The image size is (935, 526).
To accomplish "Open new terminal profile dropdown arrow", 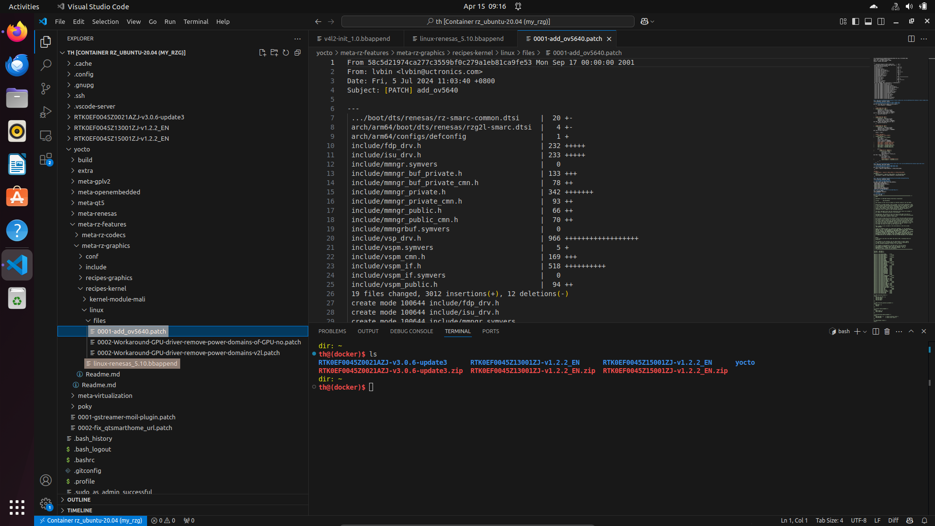I will coord(865,331).
